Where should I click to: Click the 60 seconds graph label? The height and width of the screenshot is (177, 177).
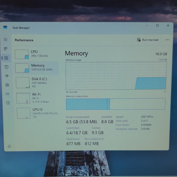[72, 92]
